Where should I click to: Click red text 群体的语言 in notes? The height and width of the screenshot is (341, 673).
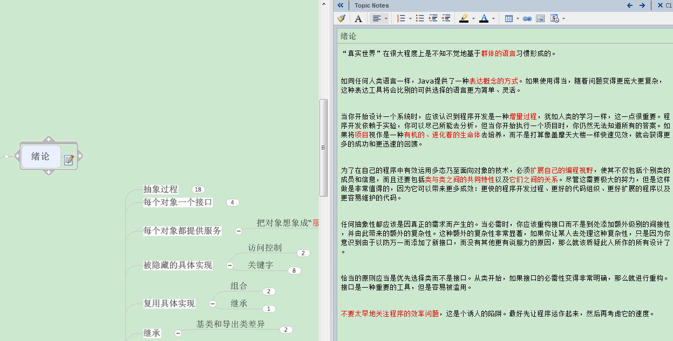[498, 53]
